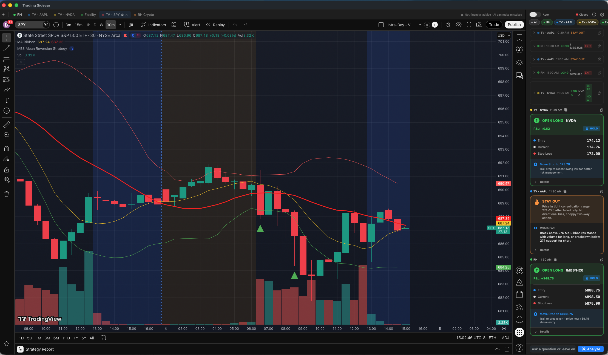Screen dimensions: 608x355
Task: Take a chart snapshot with the camera icon
Action: coord(479,25)
